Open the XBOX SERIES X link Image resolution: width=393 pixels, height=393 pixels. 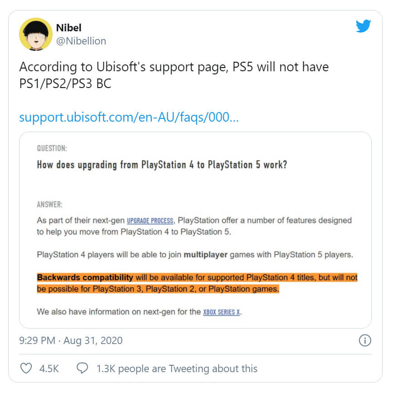tap(221, 312)
